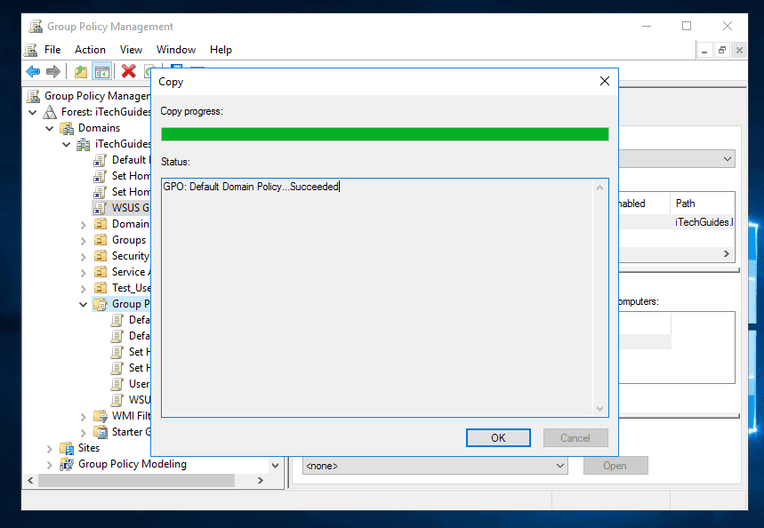
Task: Collapse the Group Policy Objects node
Action: (x=84, y=305)
